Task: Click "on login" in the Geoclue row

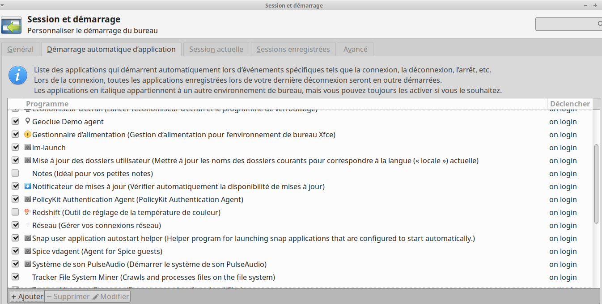Action: 563,122
